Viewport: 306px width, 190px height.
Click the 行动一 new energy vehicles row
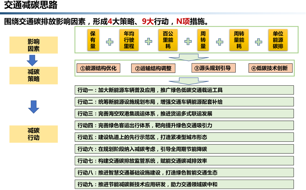coord(184,90)
